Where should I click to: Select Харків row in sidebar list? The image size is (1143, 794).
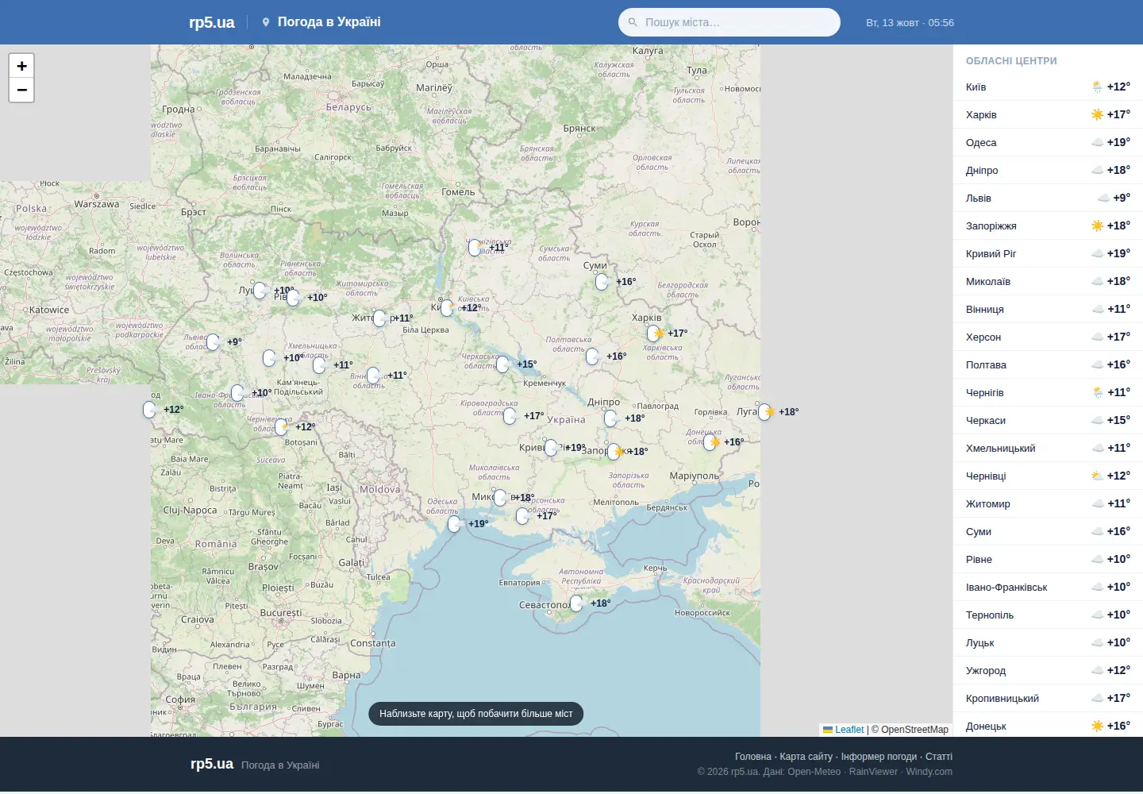pyautogui.click(x=1048, y=114)
